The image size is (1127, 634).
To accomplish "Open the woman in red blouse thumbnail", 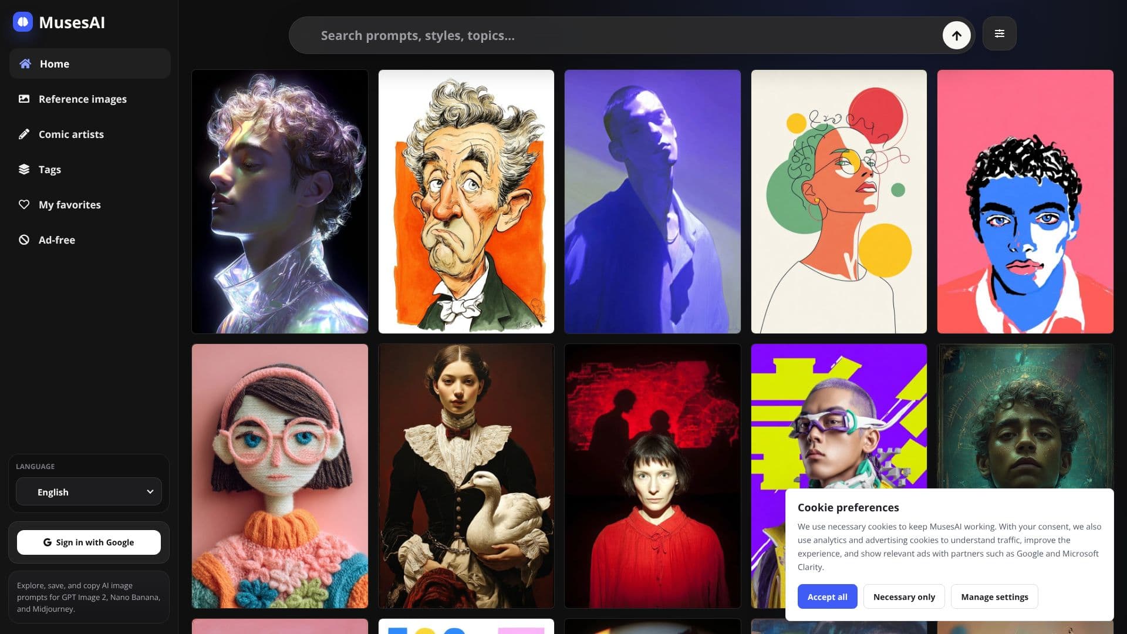I will (652, 476).
